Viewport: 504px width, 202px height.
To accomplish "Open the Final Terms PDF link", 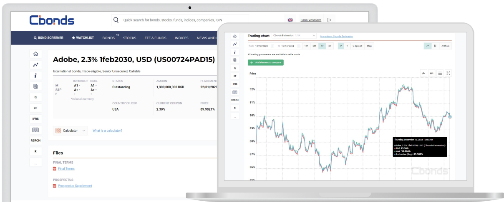I will point(66,169).
